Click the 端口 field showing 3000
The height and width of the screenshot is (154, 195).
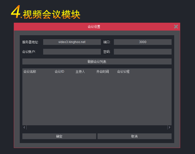142,42
